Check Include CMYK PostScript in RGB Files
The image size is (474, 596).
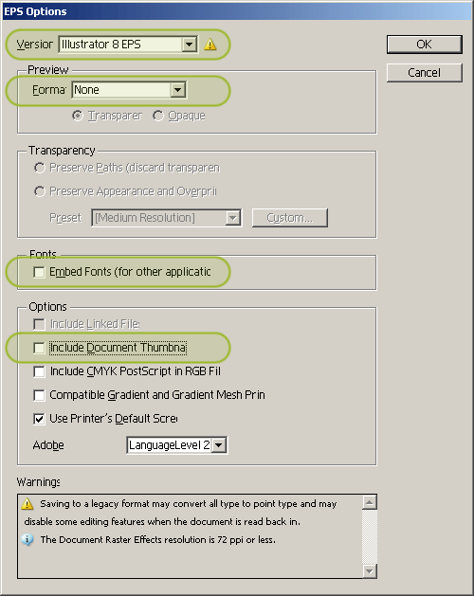[39, 371]
